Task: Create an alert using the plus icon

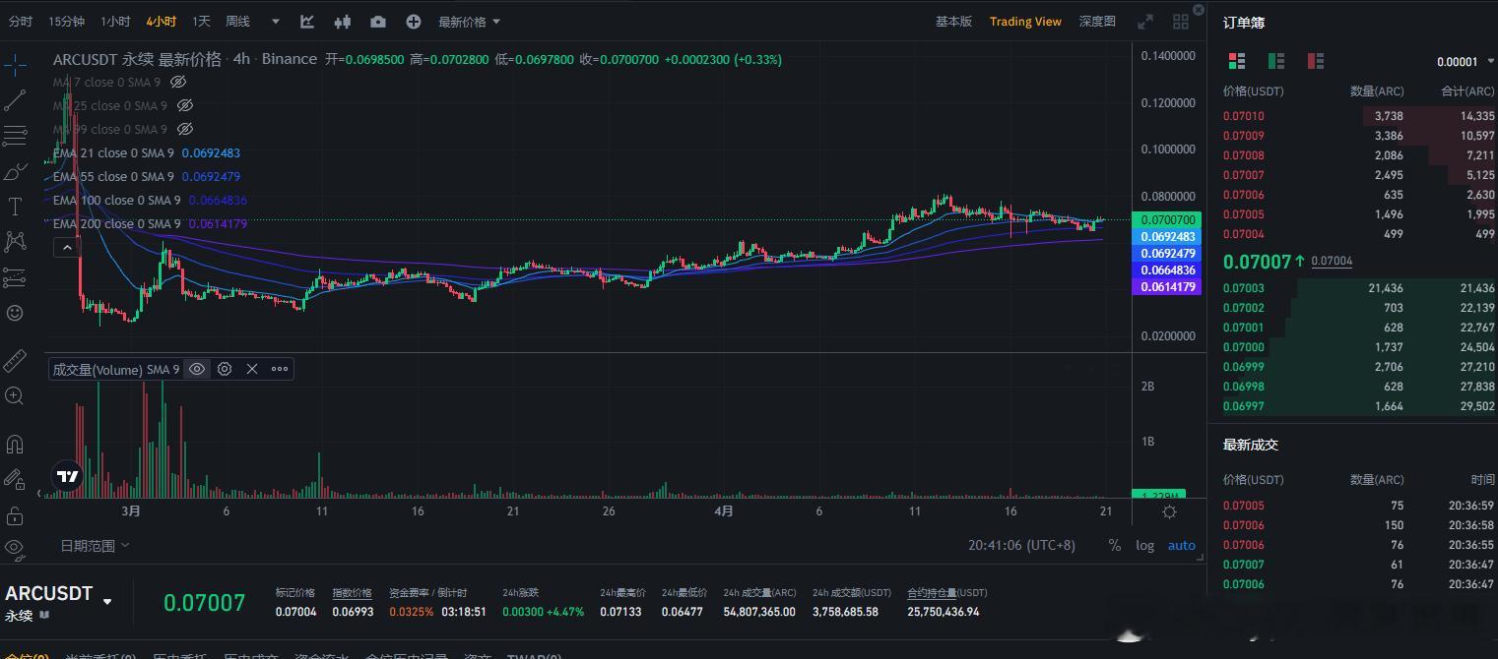Action: pos(413,21)
